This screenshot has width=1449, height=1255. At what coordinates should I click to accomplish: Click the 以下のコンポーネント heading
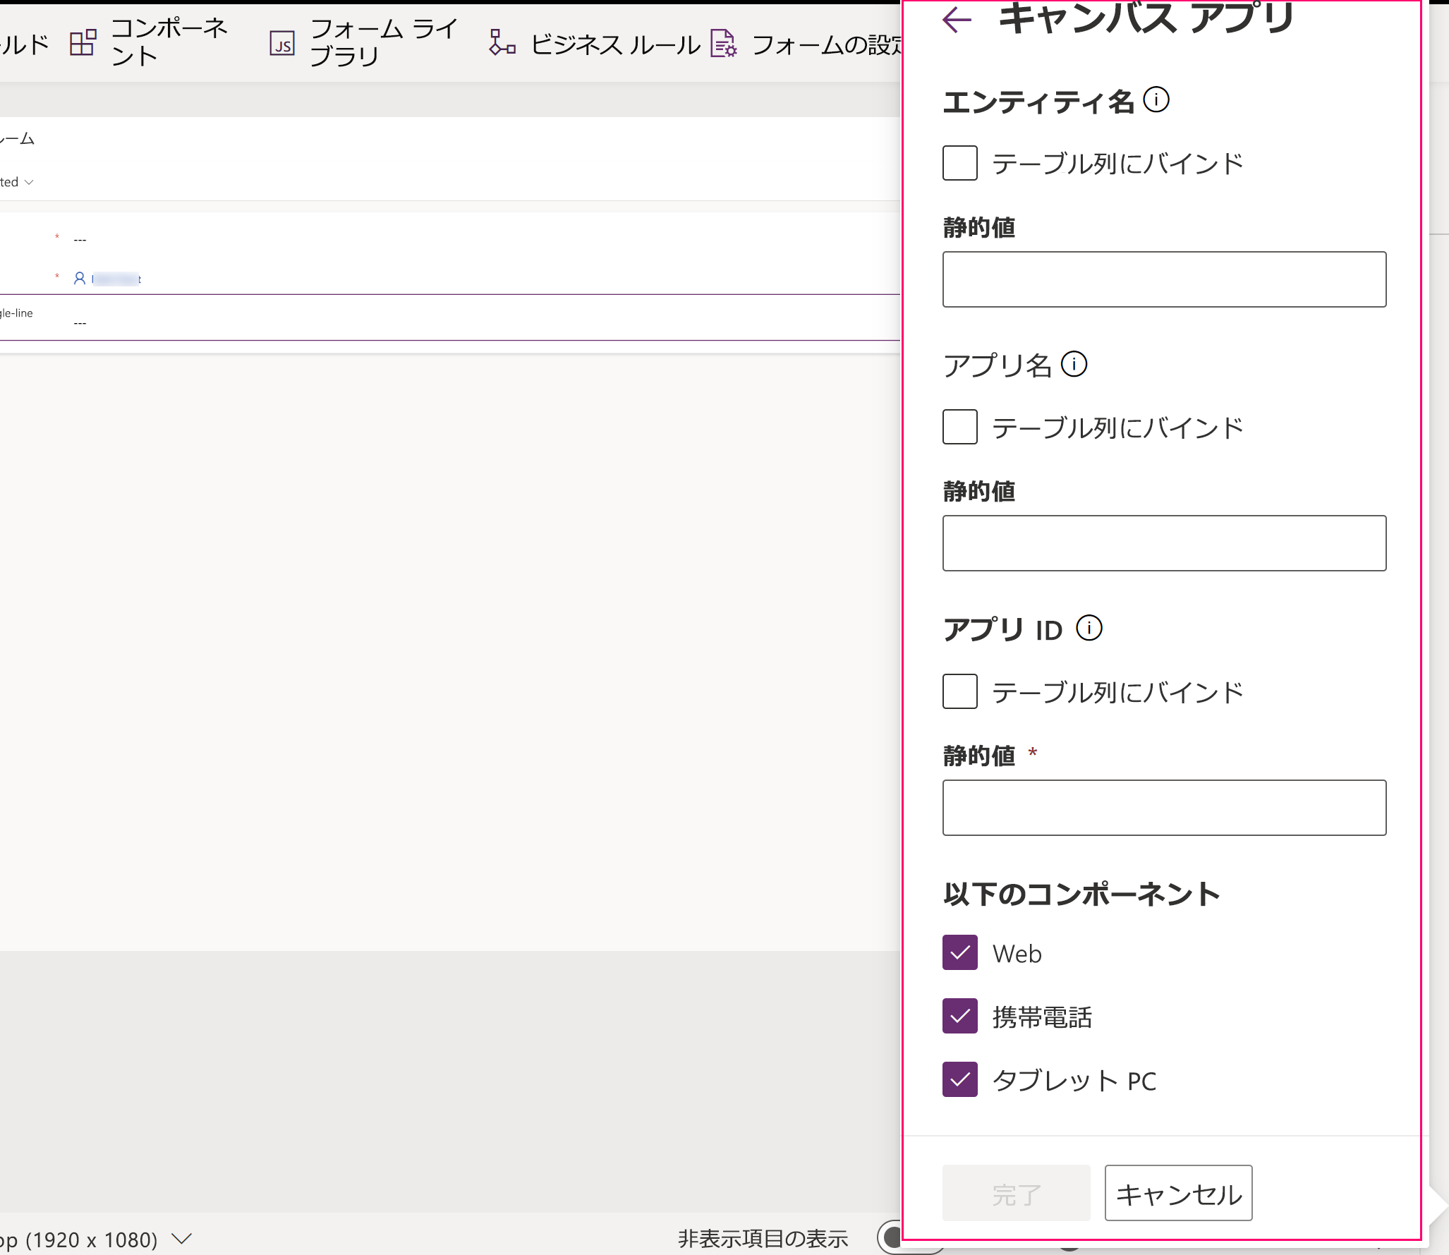1081,894
